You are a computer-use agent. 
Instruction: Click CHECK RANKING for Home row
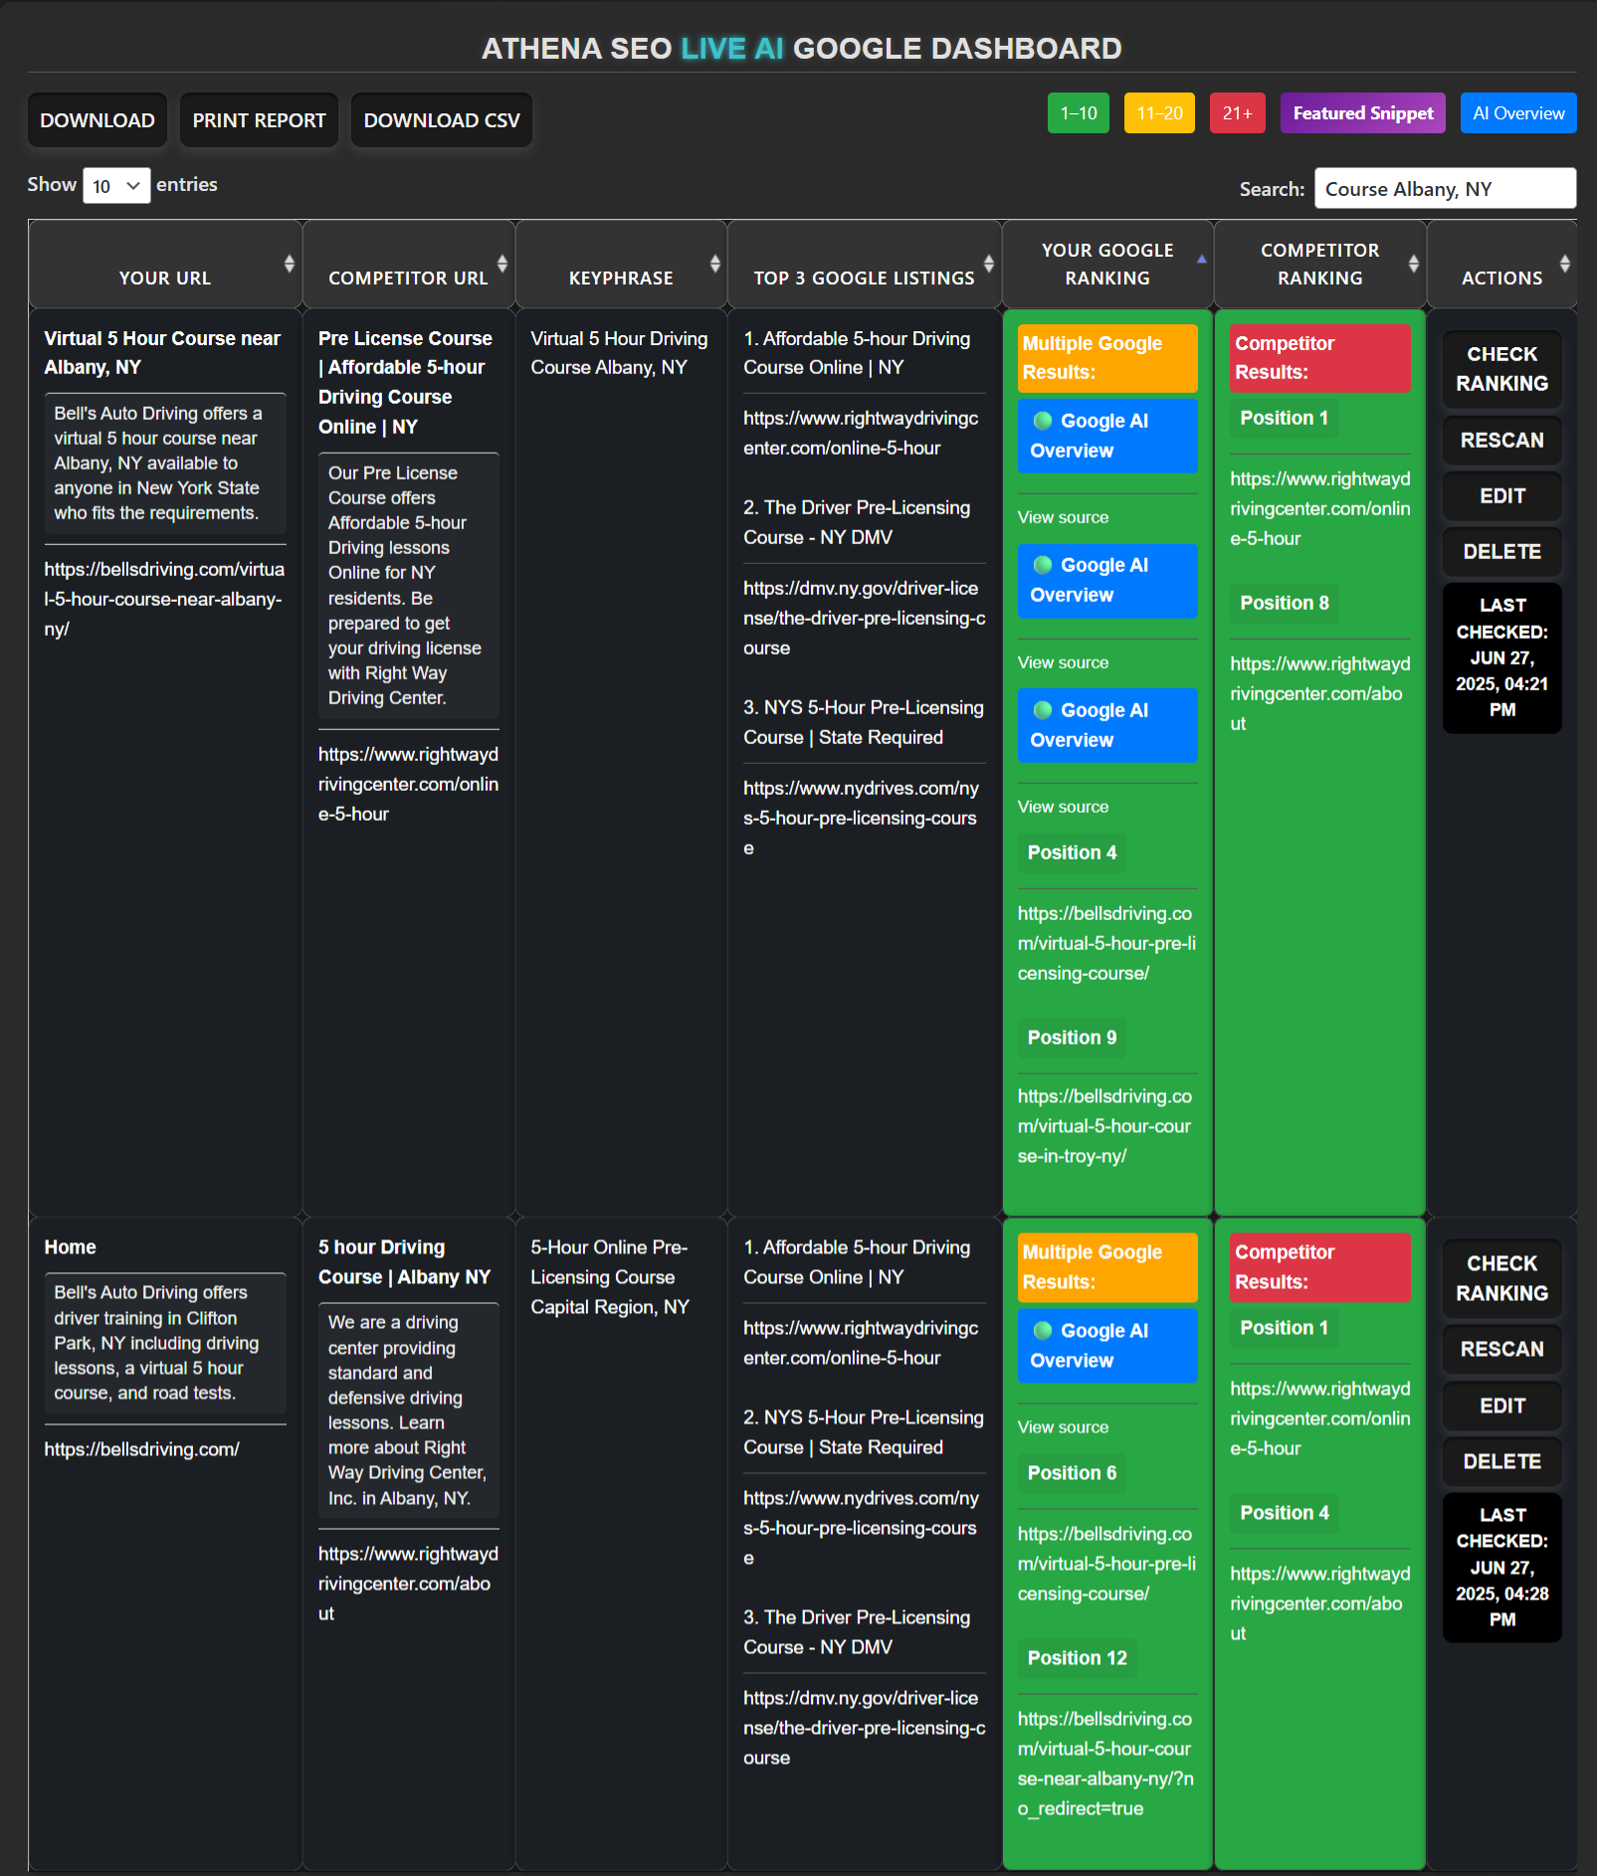click(x=1502, y=1278)
